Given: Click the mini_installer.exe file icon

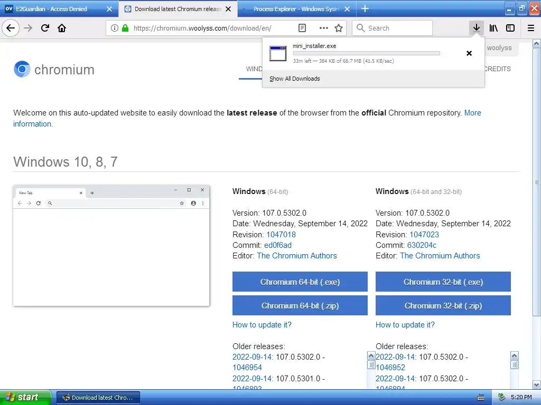Looking at the screenshot, I should coord(278,53).
